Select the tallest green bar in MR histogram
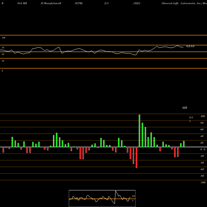Image resolution: width=207 pixels, height=207 pixels. pos(140,131)
